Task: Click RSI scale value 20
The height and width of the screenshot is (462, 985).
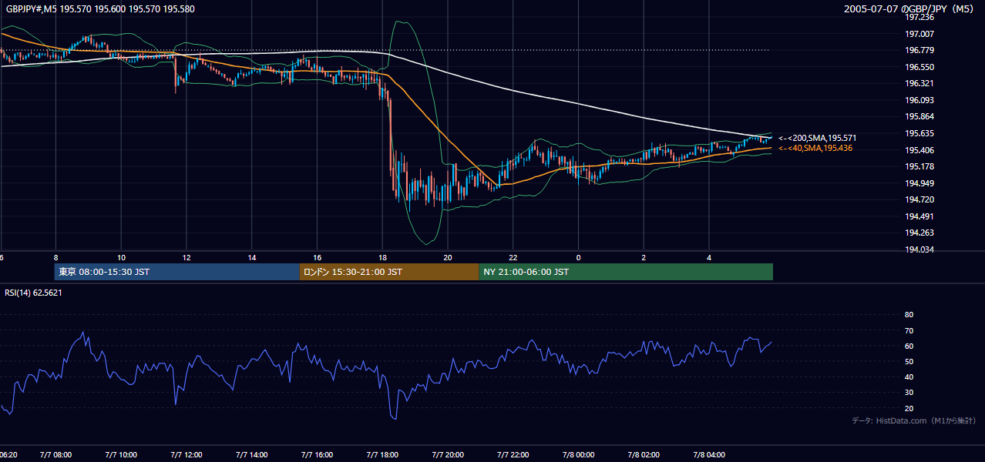Action: pos(909,408)
